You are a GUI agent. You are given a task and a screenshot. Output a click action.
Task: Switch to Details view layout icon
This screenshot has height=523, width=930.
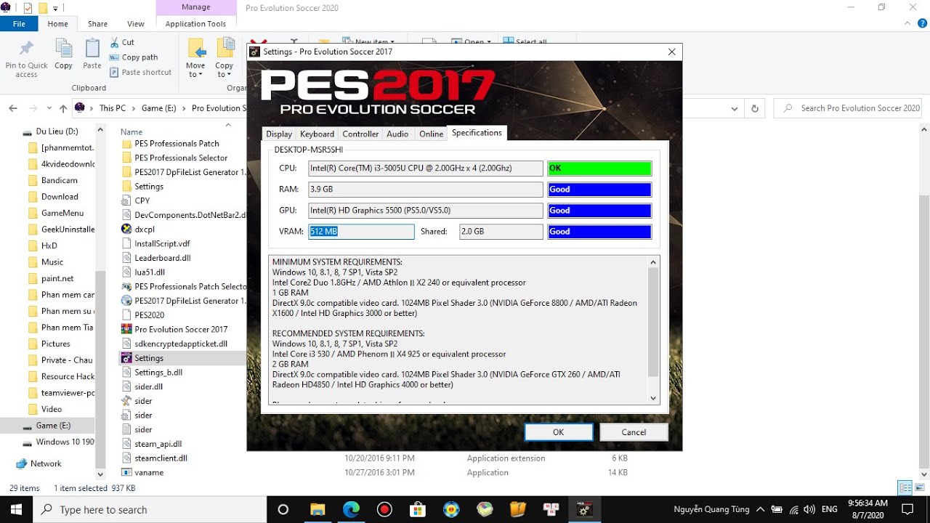click(x=905, y=488)
